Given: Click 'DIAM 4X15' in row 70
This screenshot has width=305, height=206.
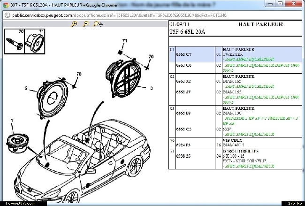Looking at the screenshot, I should (x=233, y=145).
